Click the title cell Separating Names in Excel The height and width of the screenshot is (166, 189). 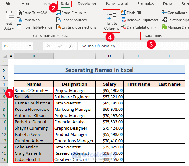(x=99, y=70)
